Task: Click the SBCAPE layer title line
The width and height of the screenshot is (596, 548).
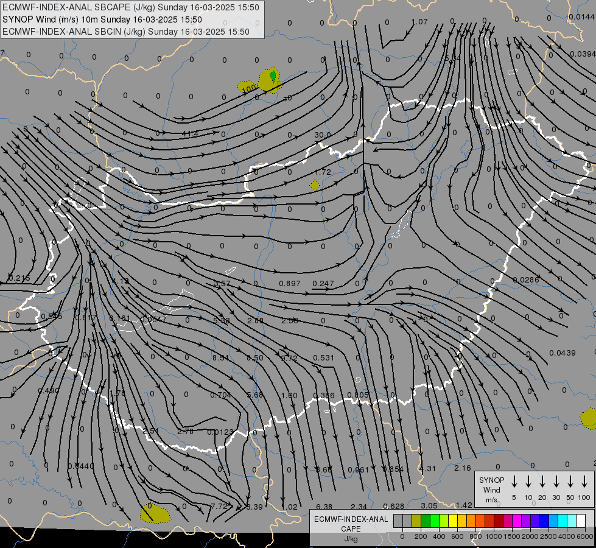Action: [x=131, y=7]
